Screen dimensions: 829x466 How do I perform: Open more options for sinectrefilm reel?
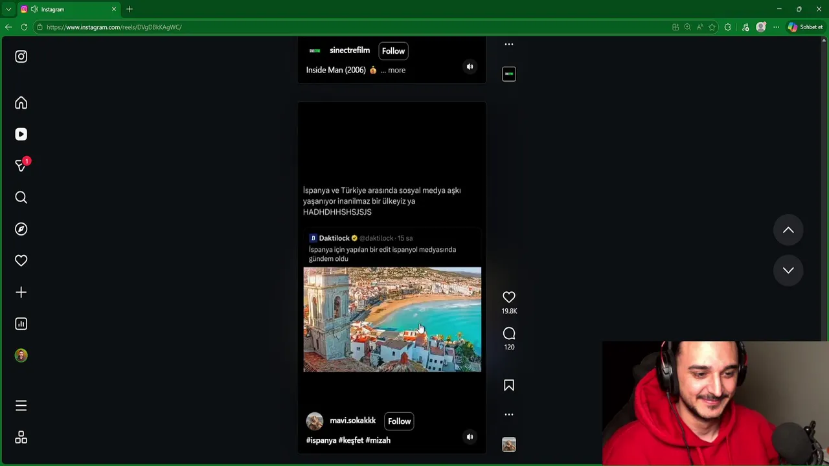(x=509, y=44)
